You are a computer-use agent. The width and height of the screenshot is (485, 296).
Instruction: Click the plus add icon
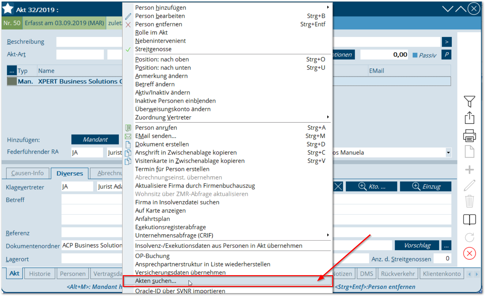click(x=469, y=170)
